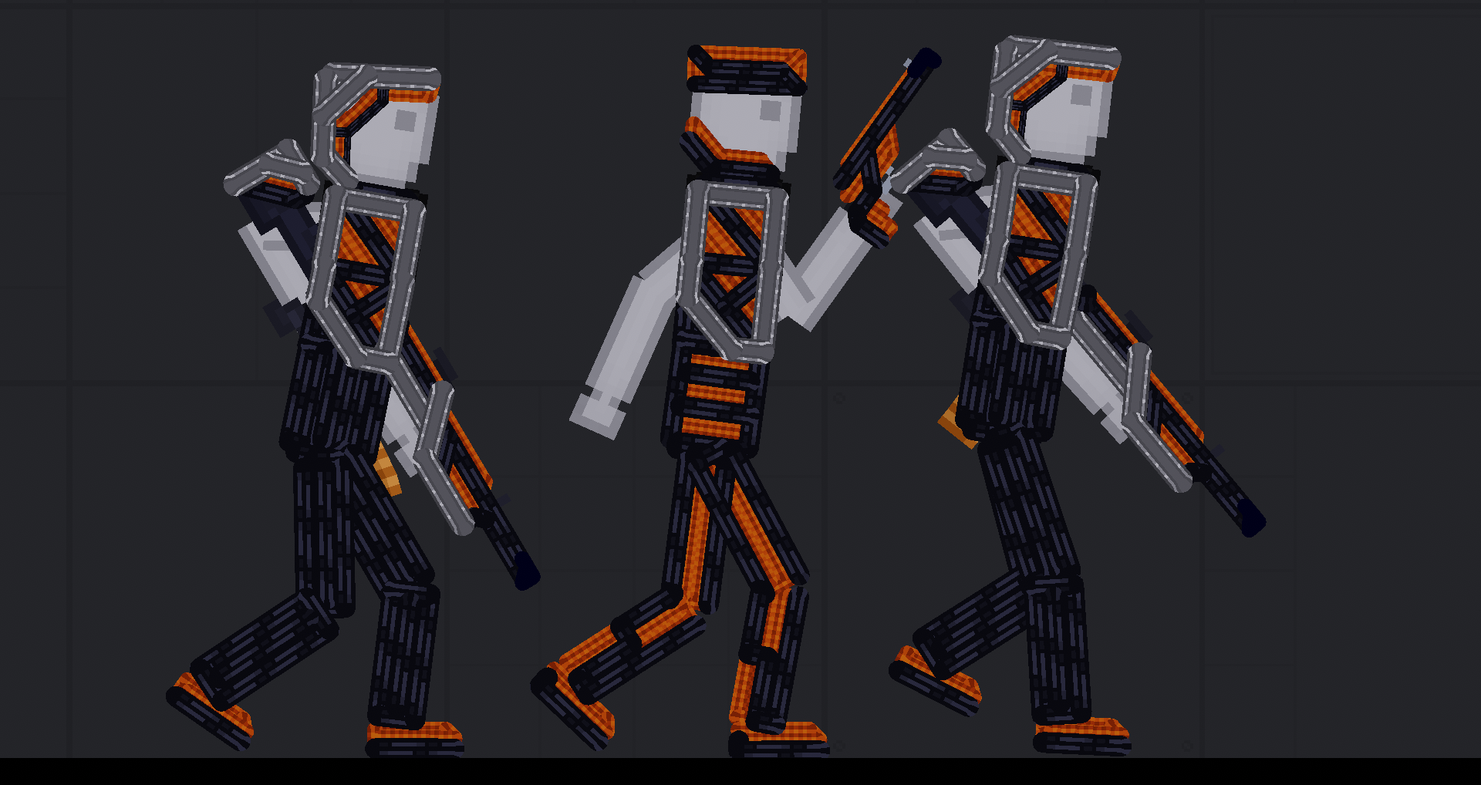Click the middle soldier's orange-black cap
1481x785 pixels.
pyautogui.click(x=747, y=69)
